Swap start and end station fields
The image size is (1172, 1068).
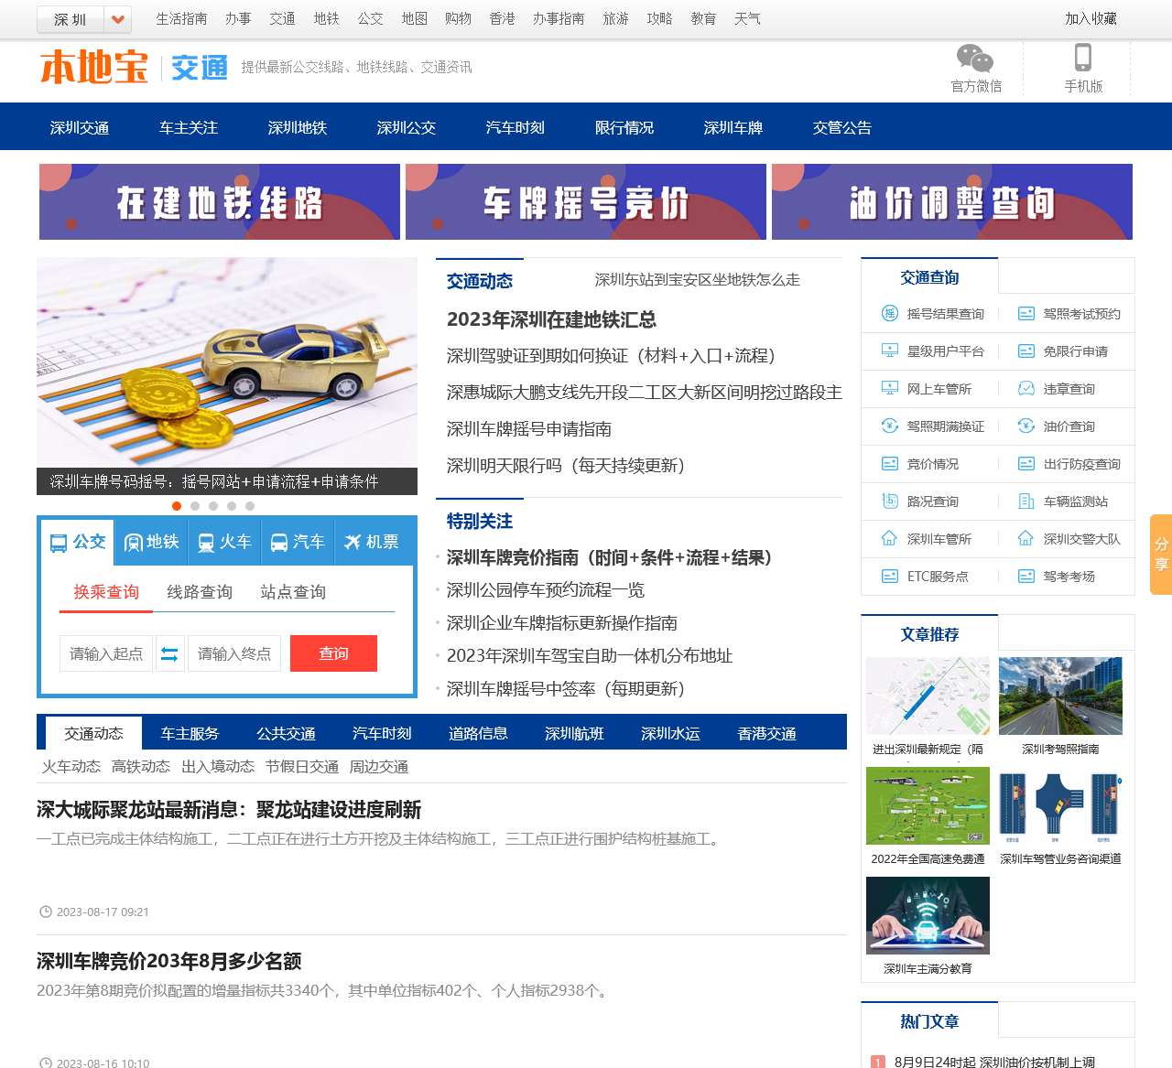coord(170,653)
